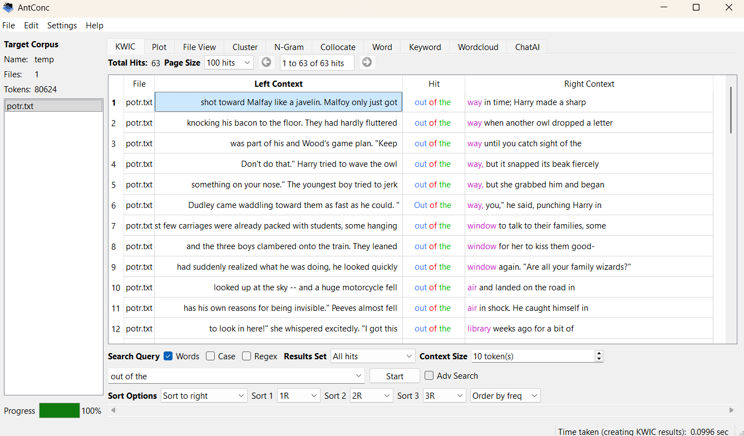Switch to the Wordcloud tab
744x436 pixels.
pos(478,47)
